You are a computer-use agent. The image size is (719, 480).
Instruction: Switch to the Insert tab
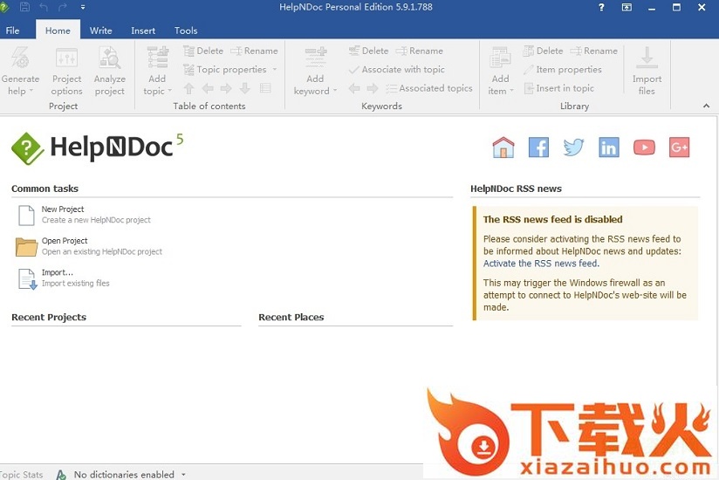[x=143, y=31]
